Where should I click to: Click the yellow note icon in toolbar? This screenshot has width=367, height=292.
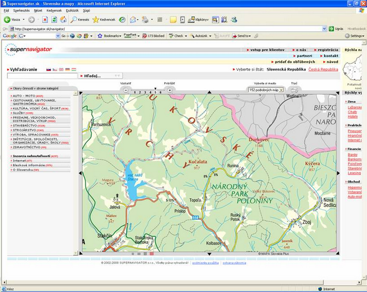pos(173,20)
